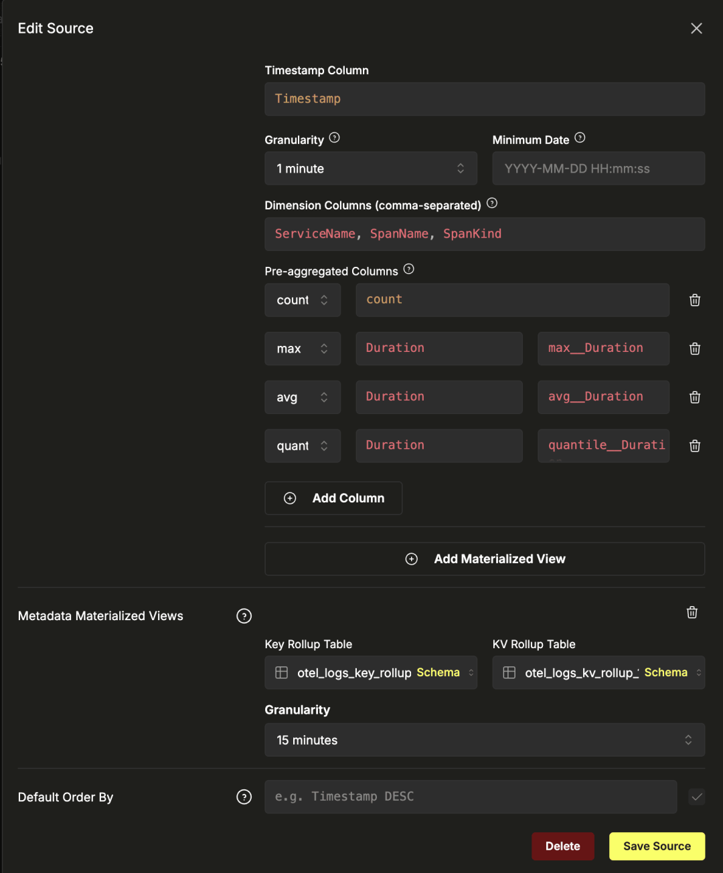The image size is (723, 873).
Task: Edit the max row Duration source field
Action: pos(439,349)
